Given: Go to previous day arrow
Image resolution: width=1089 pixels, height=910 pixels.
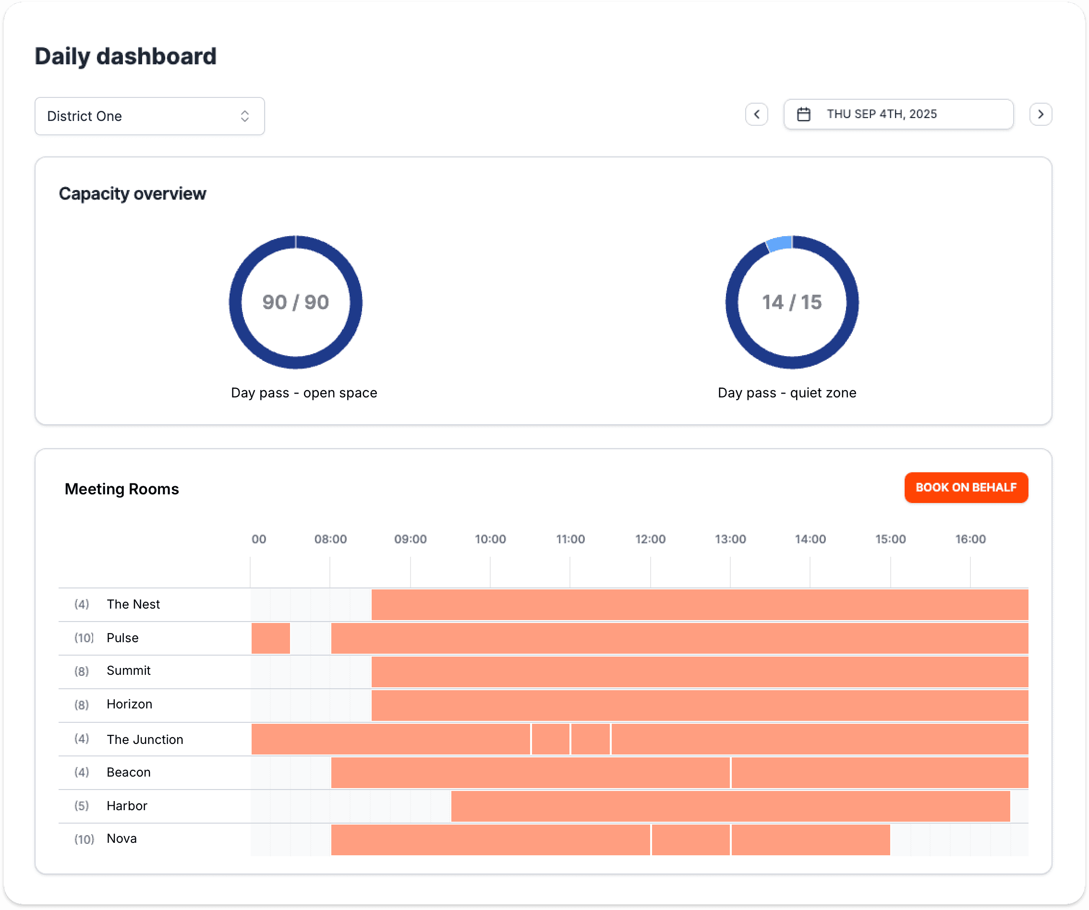Looking at the screenshot, I should pos(757,114).
